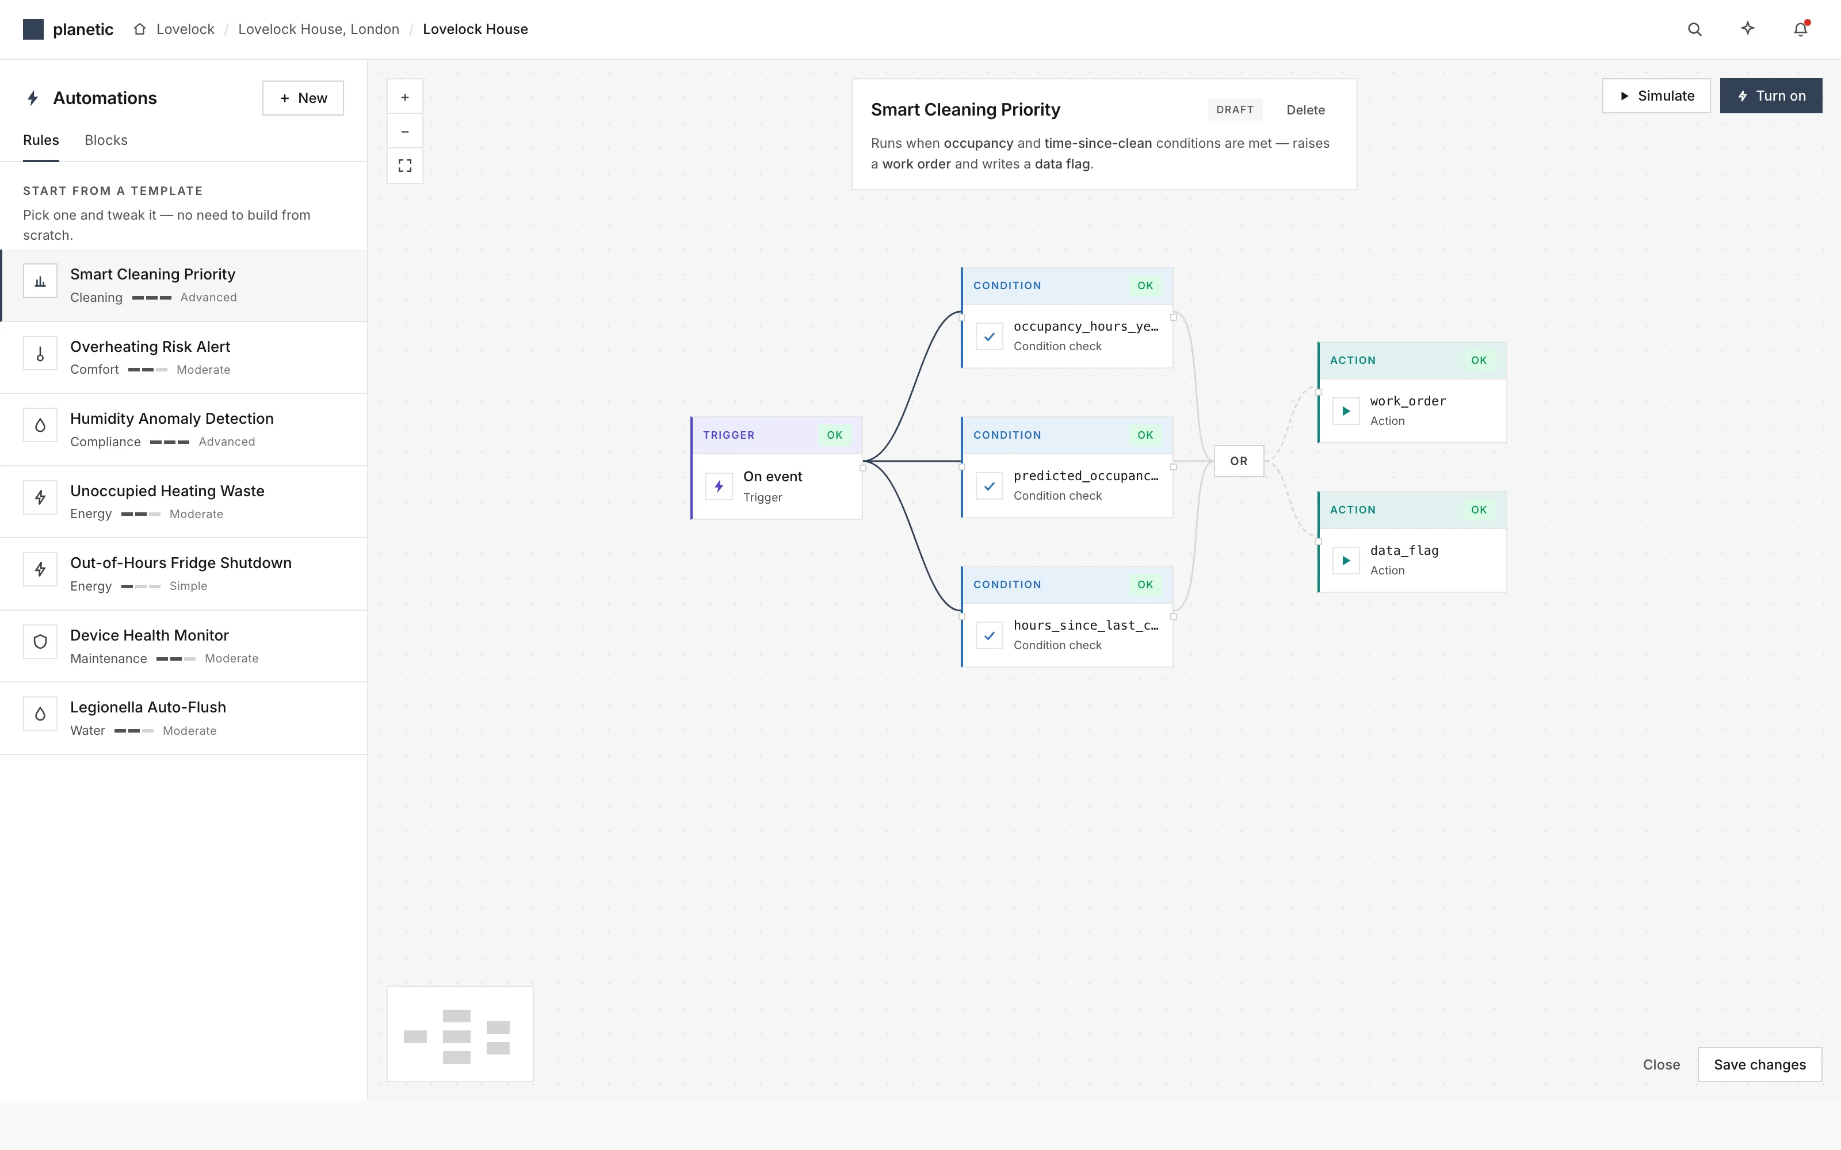Image resolution: width=1841 pixels, height=1150 pixels.
Task: Select the OR logic node
Action: coord(1239,461)
